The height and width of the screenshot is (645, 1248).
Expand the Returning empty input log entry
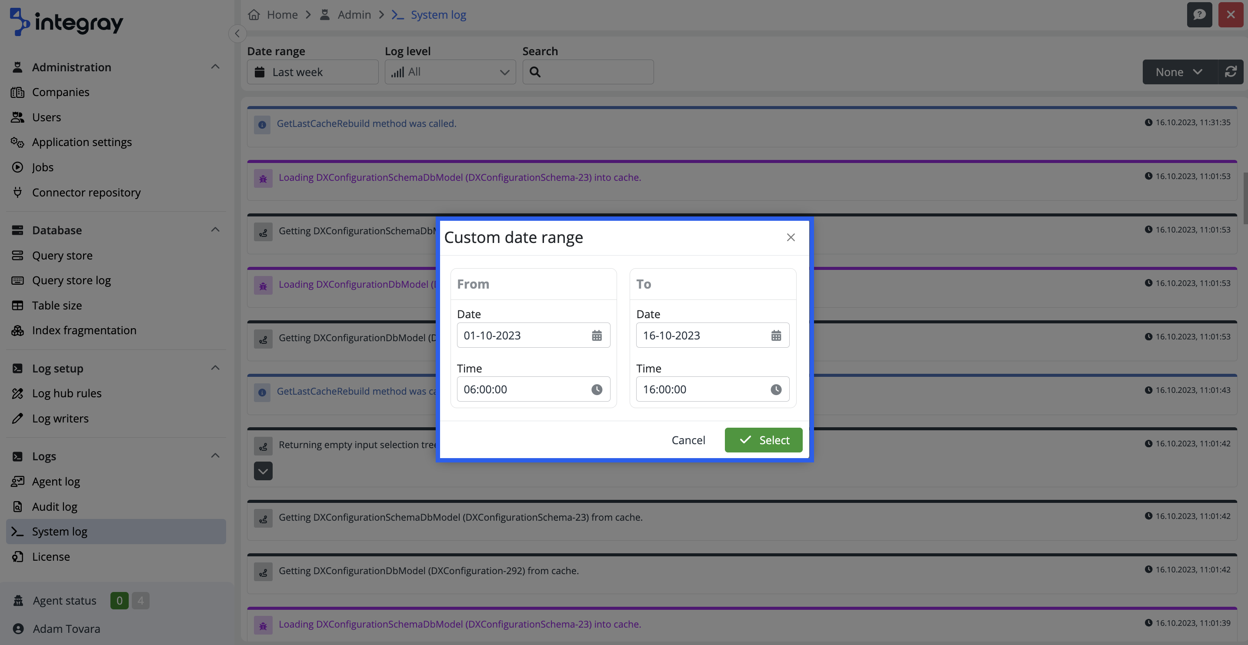[263, 471]
